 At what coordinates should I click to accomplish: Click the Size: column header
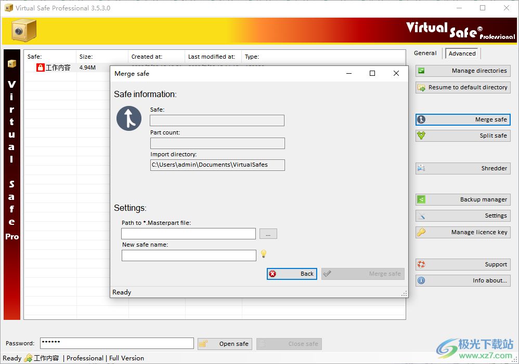102,57
